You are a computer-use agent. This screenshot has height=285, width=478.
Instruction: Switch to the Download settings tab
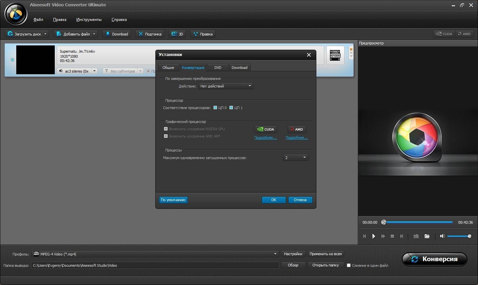(x=239, y=67)
